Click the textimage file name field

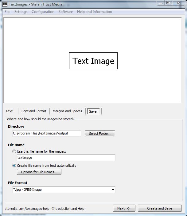(66, 158)
